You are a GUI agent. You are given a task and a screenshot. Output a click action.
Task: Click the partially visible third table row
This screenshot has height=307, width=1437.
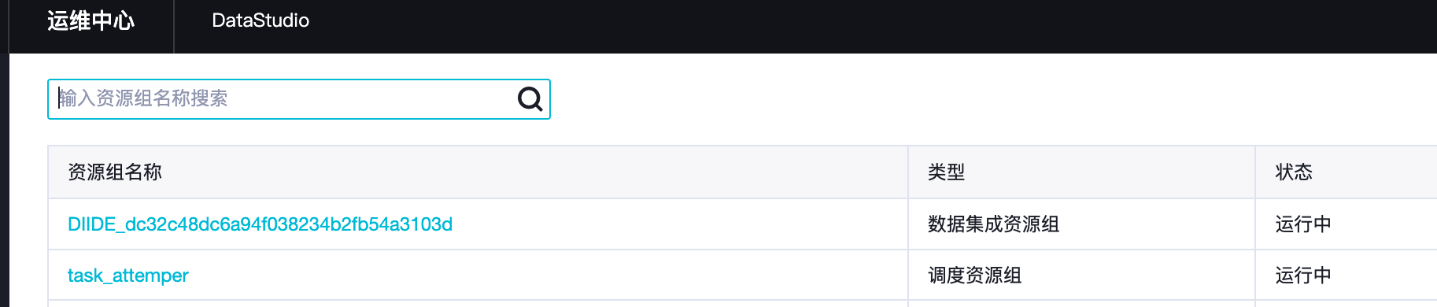pyautogui.click(x=742, y=304)
